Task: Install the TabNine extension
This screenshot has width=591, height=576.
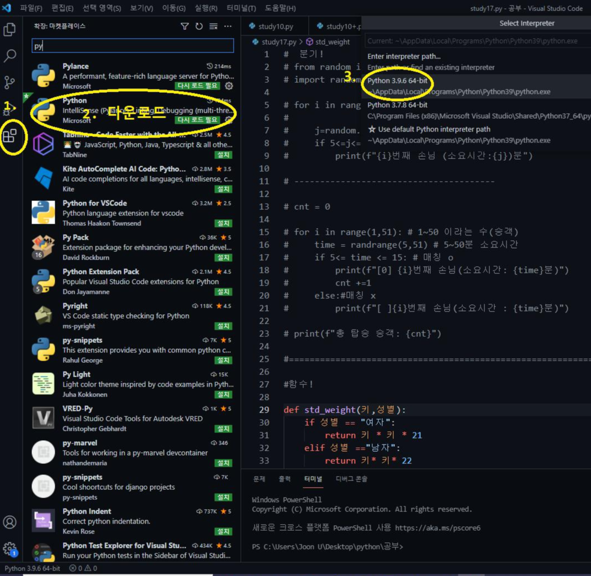Action: click(x=224, y=155)
